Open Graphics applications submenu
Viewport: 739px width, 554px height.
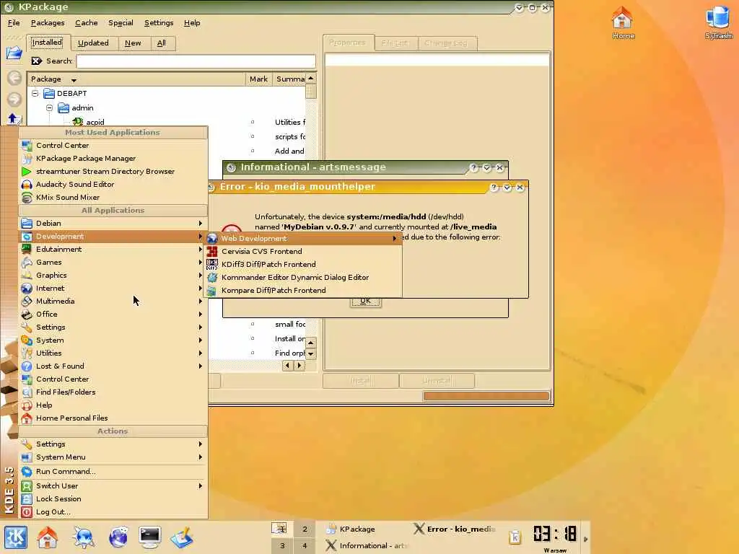pyautogui.click(x=113, y=275)
